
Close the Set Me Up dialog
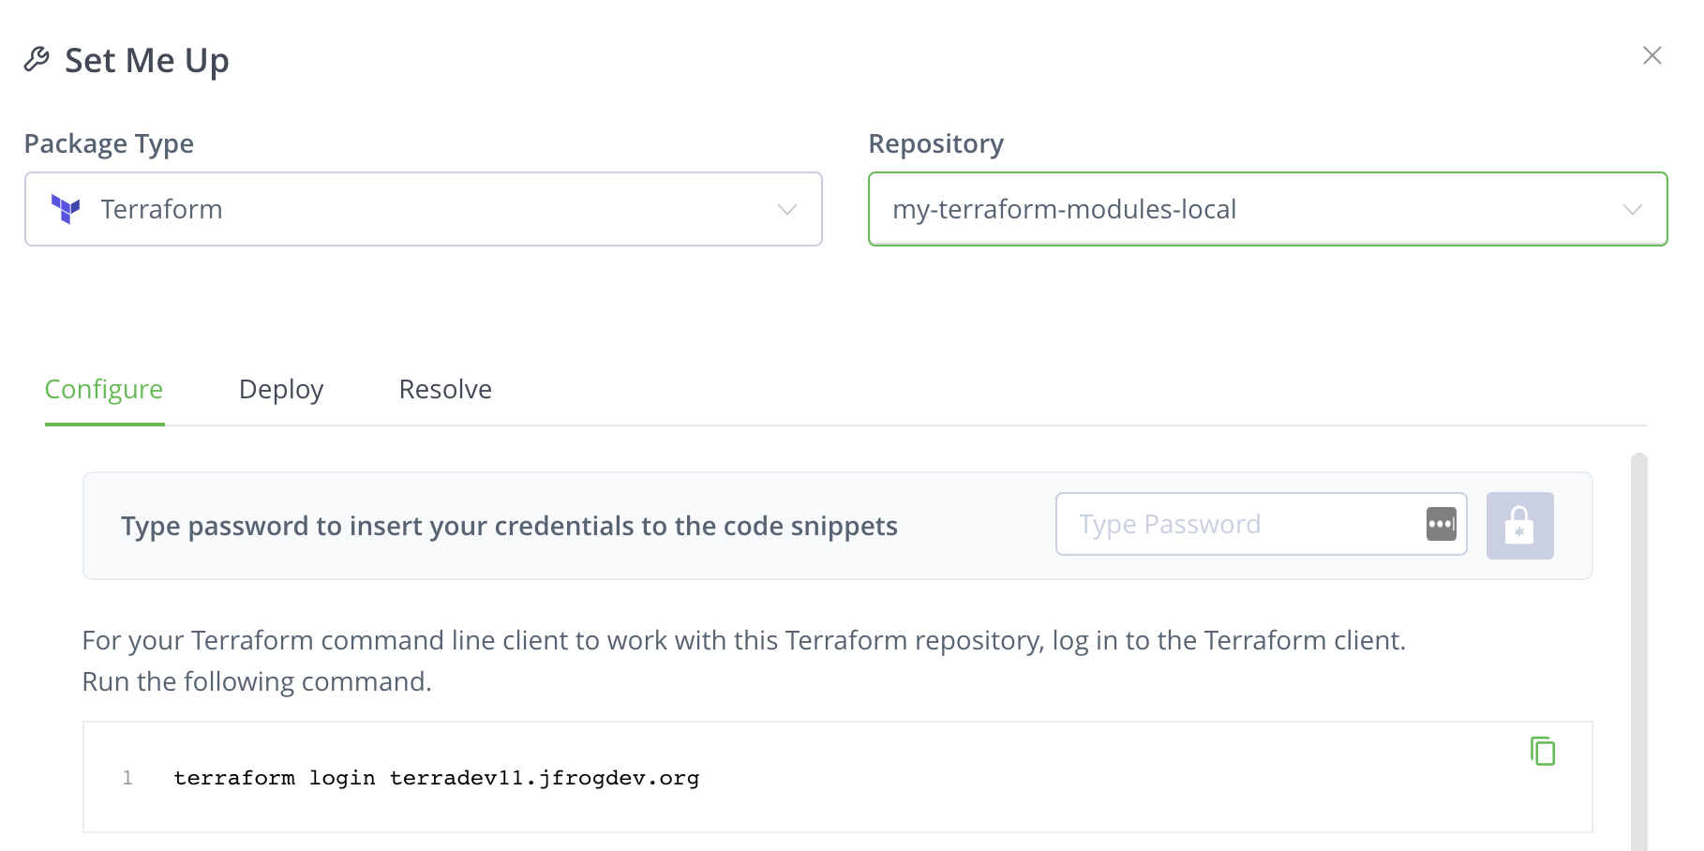click(1652, 55)
